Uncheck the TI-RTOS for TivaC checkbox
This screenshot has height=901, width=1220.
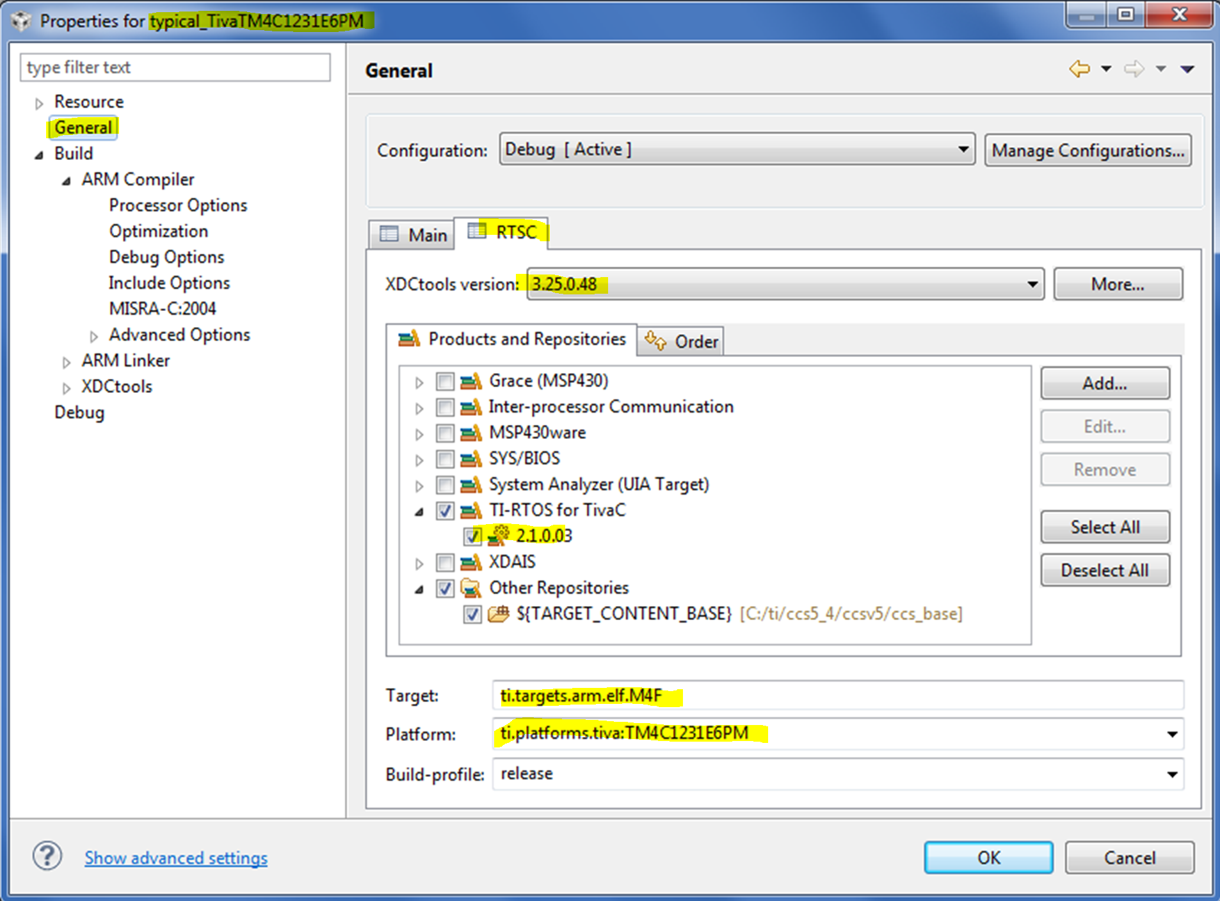[445, 511]
